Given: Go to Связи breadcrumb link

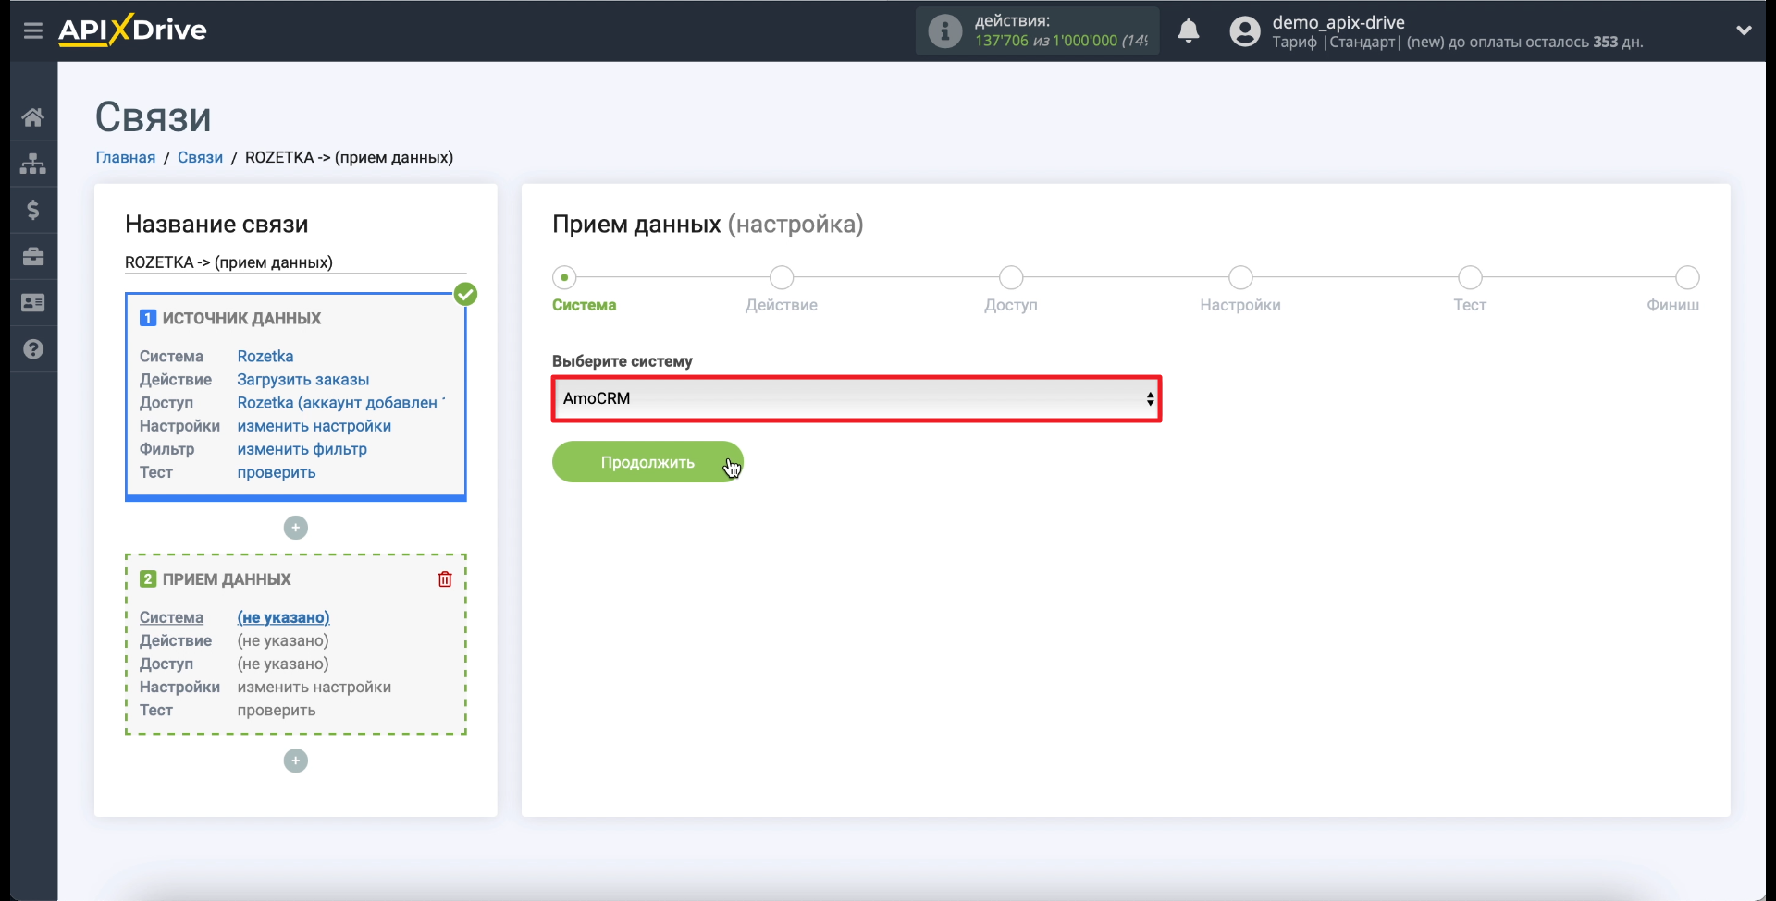Looking at the screenshot, I should [200, 157].
